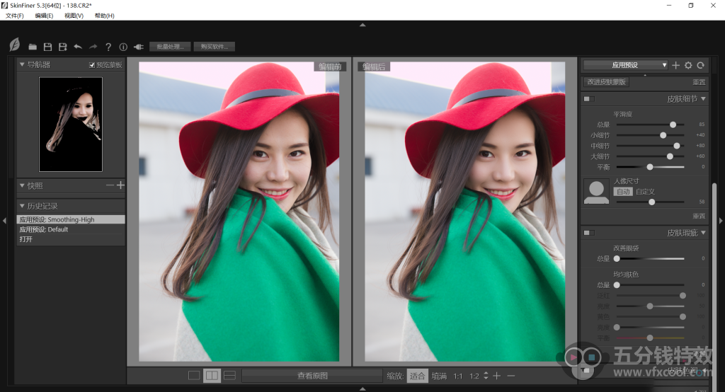
Task: Toggle the 皮肤细节 section on/off switch
Action: (589, 99)
